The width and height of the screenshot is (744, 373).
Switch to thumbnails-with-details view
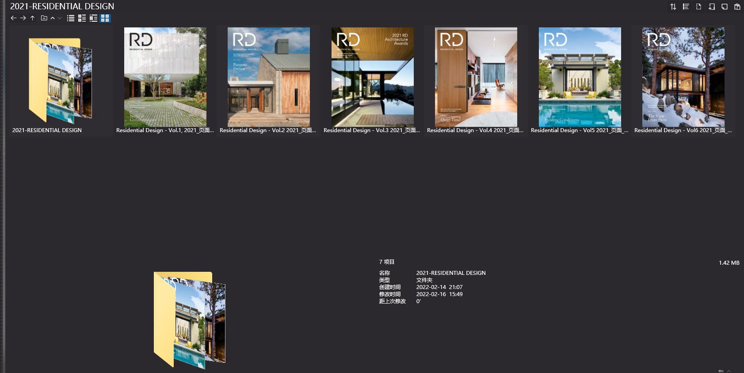pyautogui.click(x=82, y=18)
